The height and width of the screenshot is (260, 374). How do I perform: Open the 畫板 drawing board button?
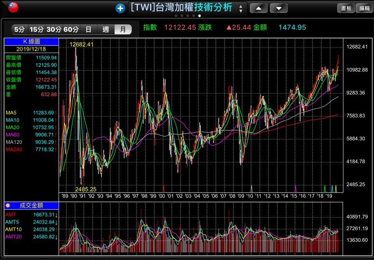[346, 8]
